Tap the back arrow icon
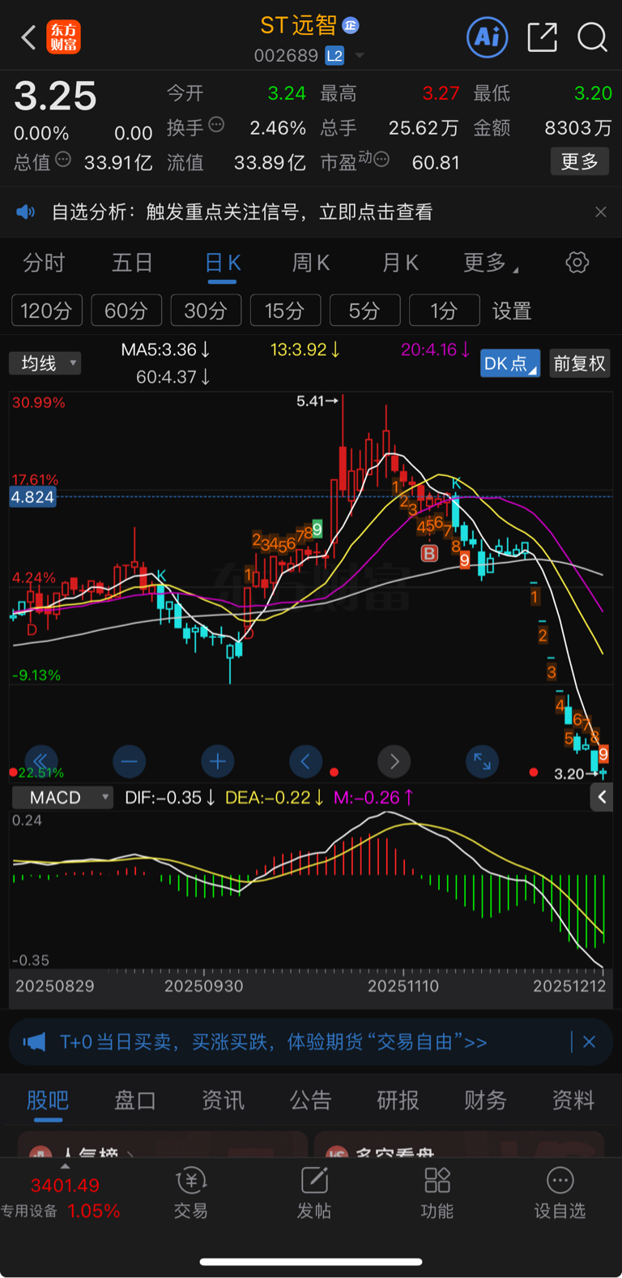Screen dimensions: 622x1278 point(29,37)
